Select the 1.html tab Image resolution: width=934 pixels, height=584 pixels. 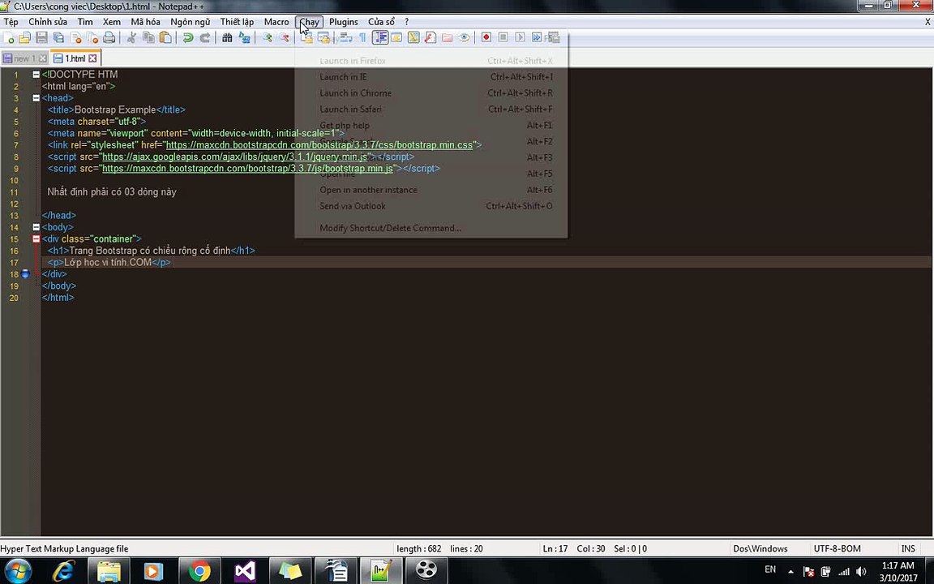coord(75,58)
